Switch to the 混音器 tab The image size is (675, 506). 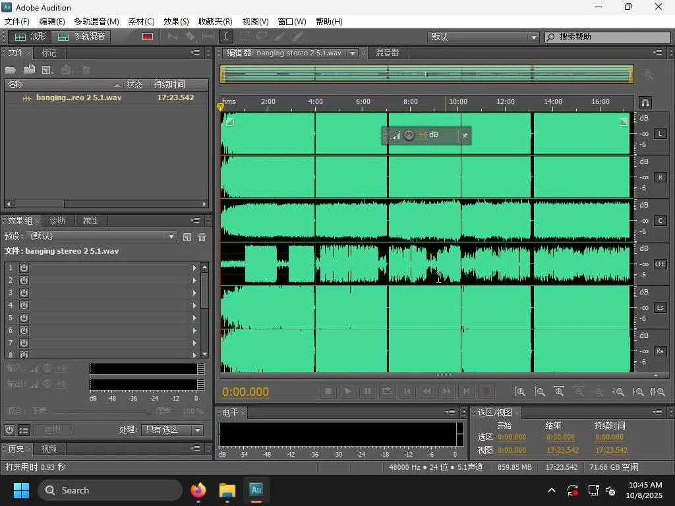pyautogui.click(x=387, y=53)
